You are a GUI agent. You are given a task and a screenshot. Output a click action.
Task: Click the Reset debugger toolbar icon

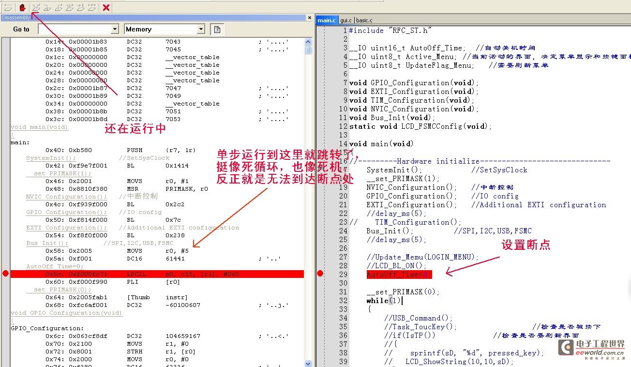coord(8,7)
